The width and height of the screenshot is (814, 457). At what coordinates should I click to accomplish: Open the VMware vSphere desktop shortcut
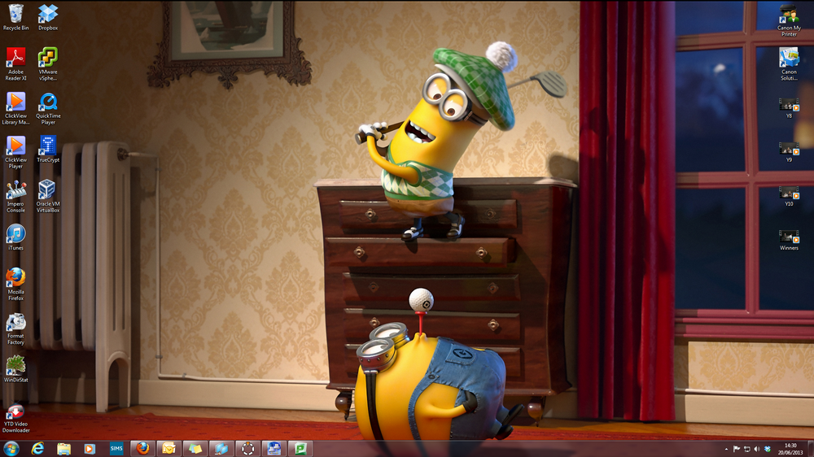tap(48, 63)
